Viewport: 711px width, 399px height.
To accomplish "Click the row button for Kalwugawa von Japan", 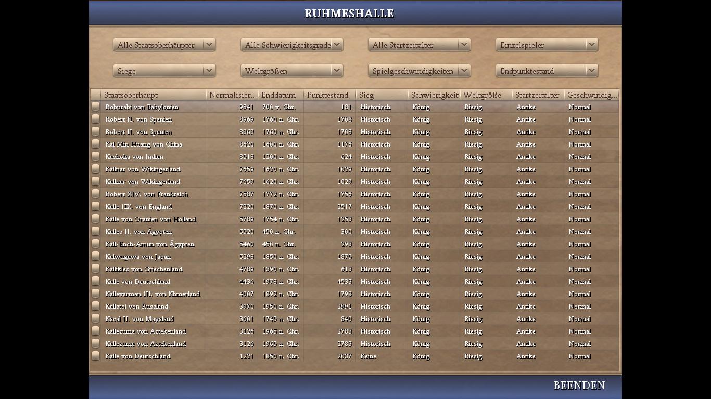I will [x=95, y=256].
